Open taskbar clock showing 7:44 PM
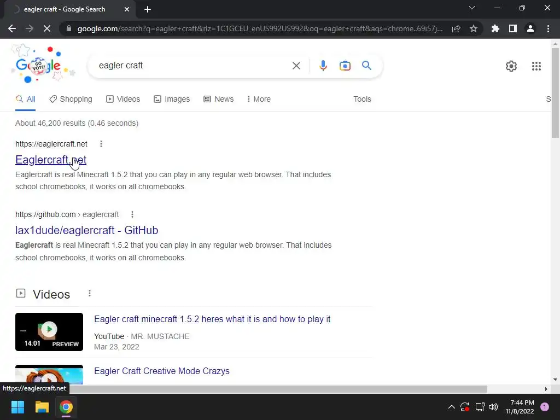 tap(520, 407)
